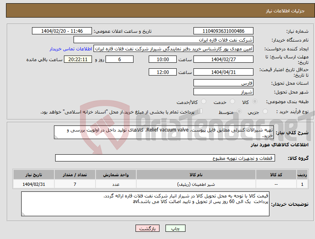Click the کد کالا column header

click(x=276, y=175)
